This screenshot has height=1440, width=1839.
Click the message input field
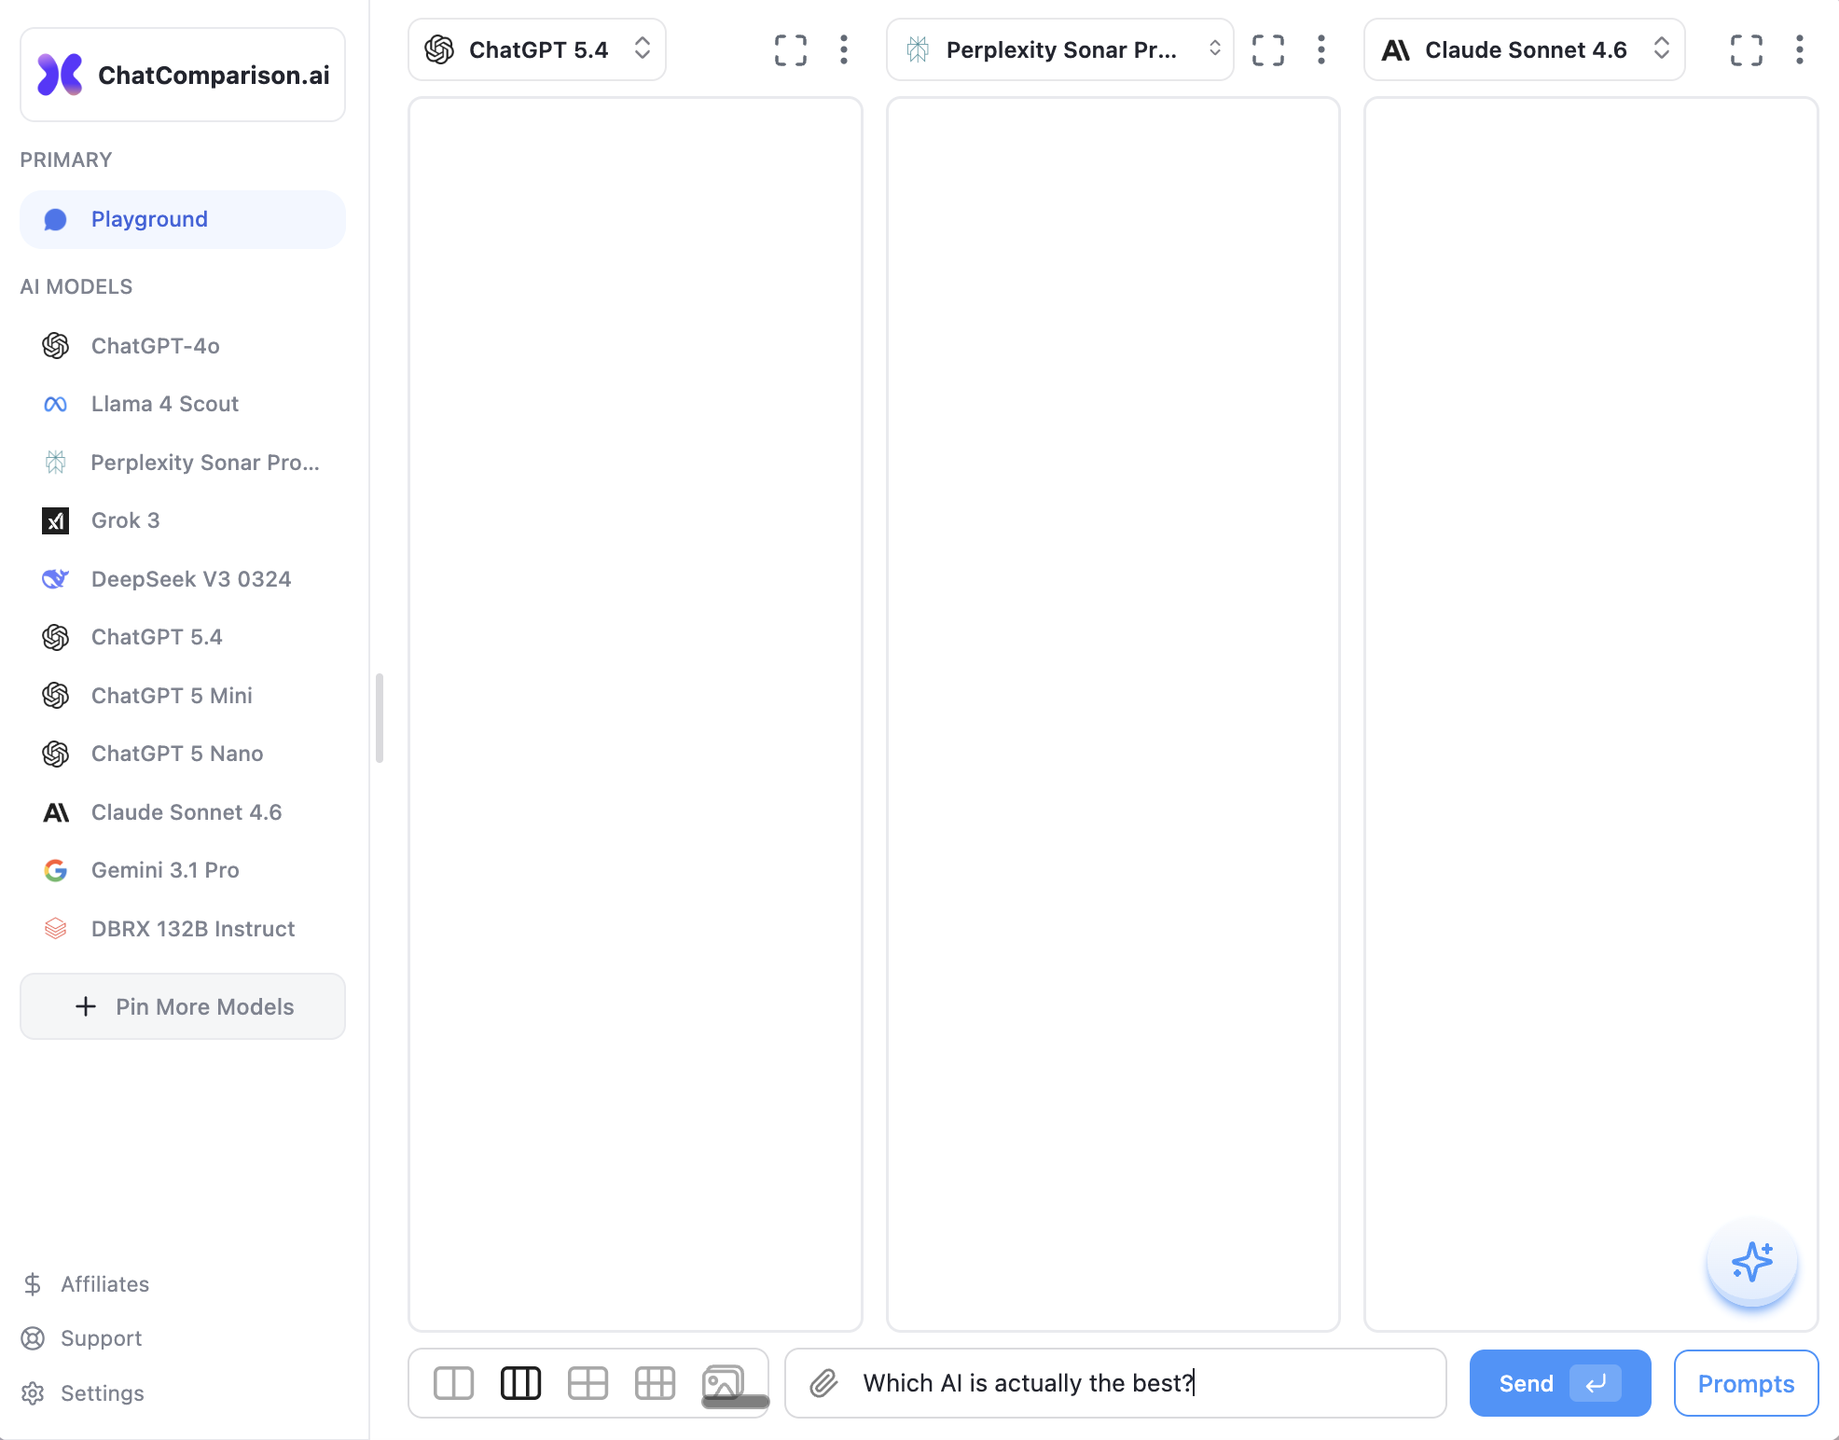click(1138, 1383)
